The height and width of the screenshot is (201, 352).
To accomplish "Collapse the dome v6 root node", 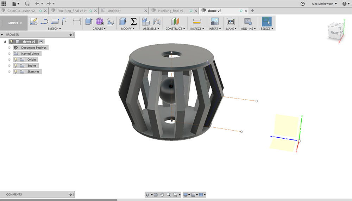I will tap(5, 42).
